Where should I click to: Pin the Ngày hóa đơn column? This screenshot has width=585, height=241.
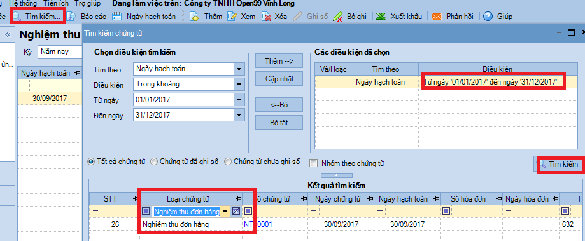point(556,199)
